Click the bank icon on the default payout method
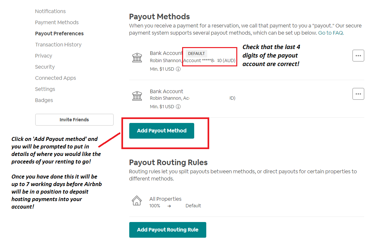 137,57
